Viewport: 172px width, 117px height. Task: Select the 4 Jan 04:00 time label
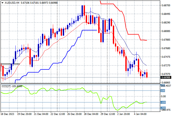point(140,114)
